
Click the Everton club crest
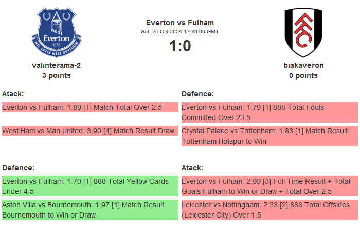click(x=57, y=32)
